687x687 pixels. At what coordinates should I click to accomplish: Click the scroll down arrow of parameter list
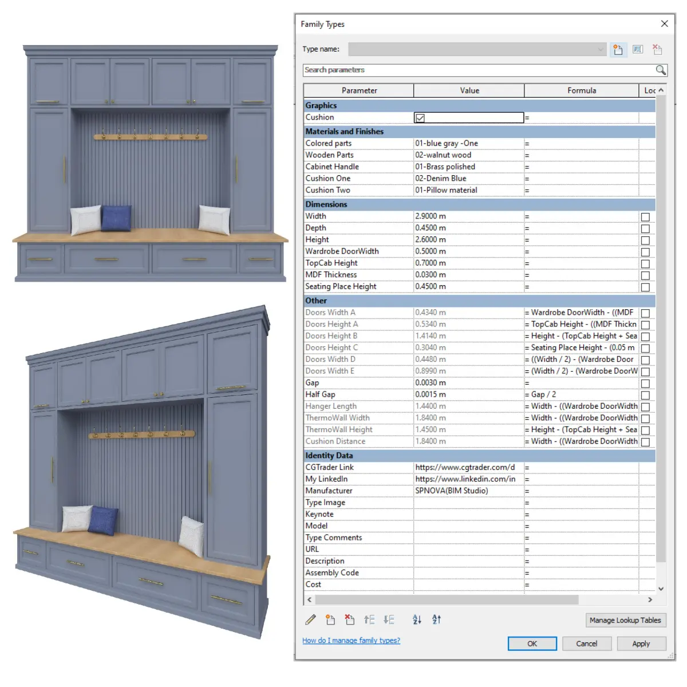click(661, 589)
